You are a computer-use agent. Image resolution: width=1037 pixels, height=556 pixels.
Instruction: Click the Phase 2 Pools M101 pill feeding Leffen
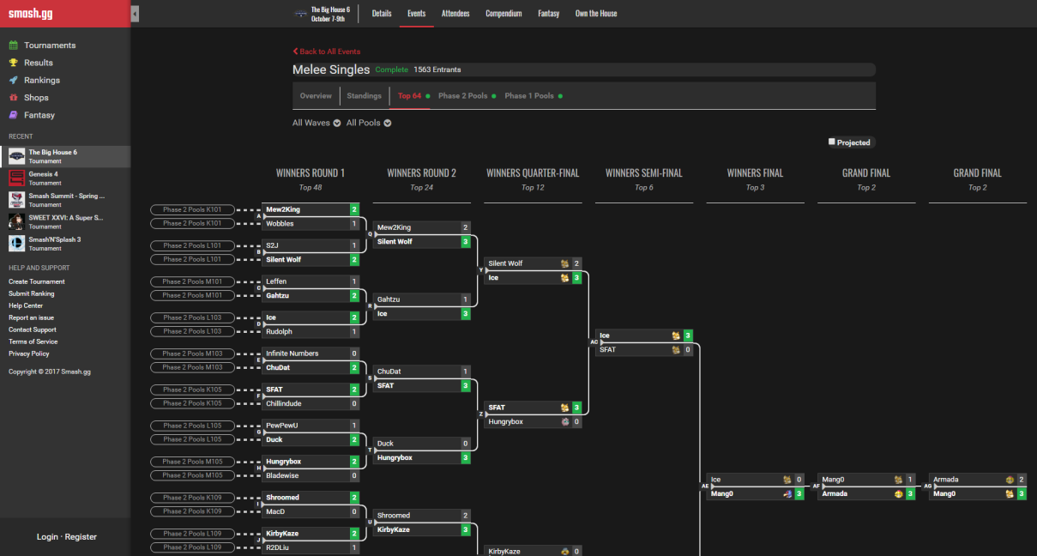coord(192,281)
